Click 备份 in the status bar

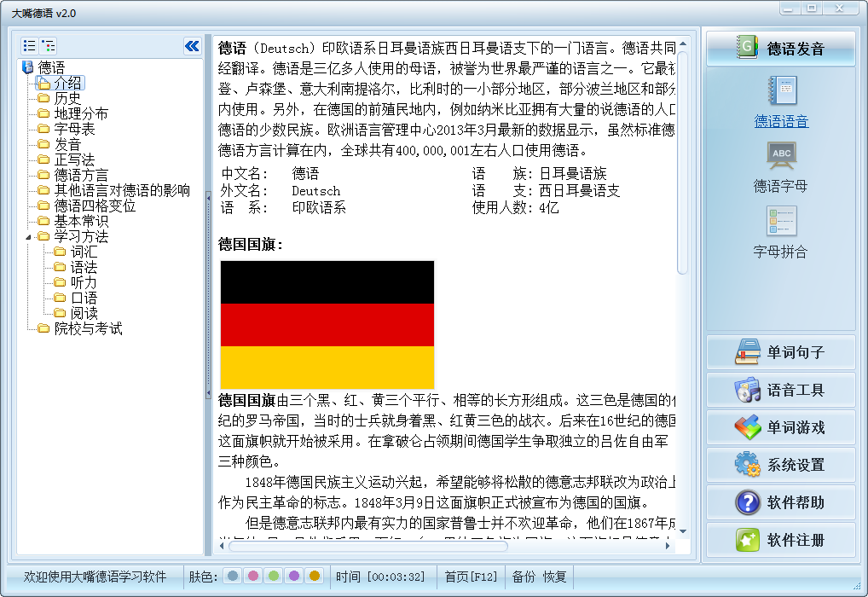pyautogui.click(x=524, y=577)
